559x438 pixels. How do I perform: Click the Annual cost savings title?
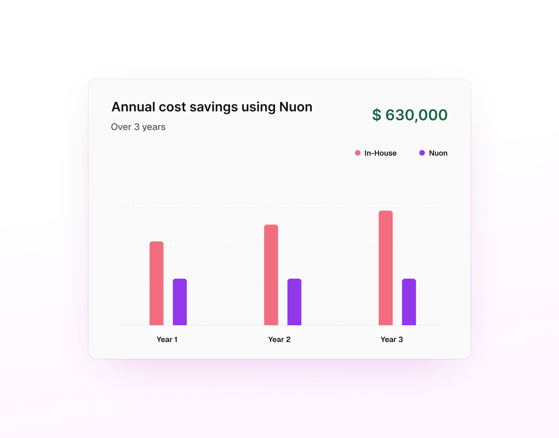click(x=212, y=107)
